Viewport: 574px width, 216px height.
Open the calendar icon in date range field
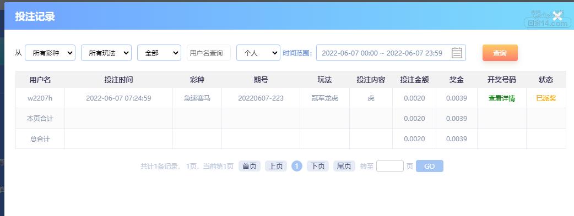(457, 53)
